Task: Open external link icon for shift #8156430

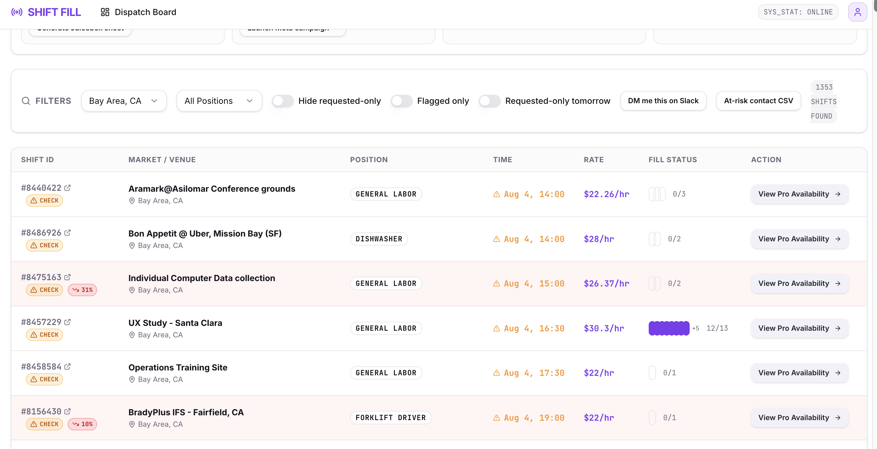Action: [x=67, y=411]
